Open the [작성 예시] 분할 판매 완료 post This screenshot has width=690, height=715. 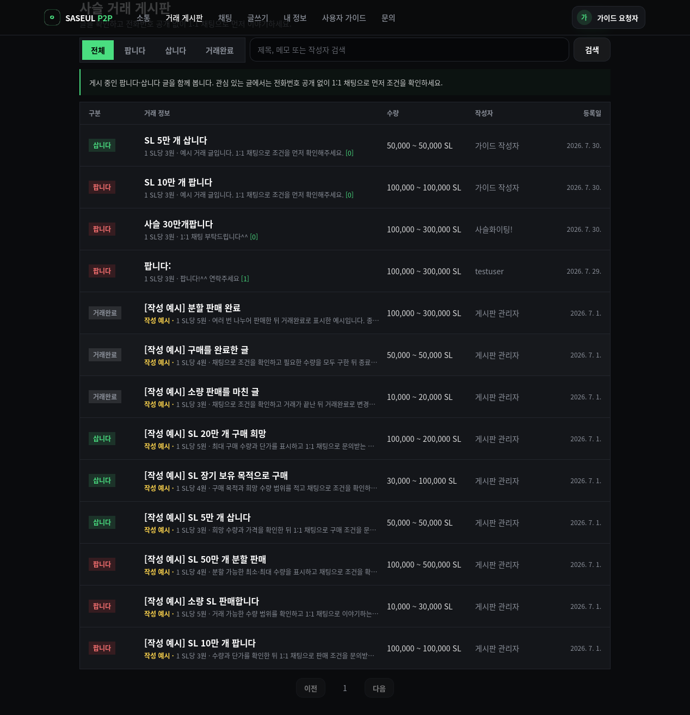[x=192, y=308]
